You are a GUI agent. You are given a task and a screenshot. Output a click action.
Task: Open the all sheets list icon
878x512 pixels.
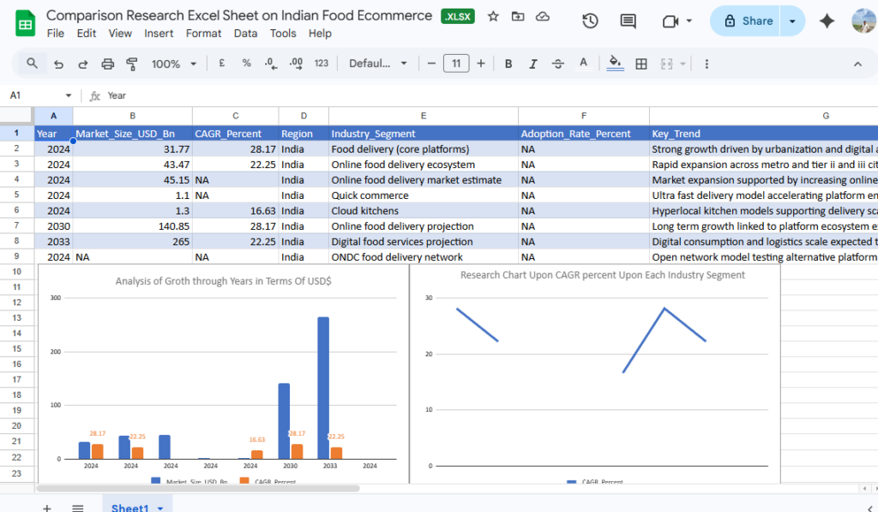(x=78, y=508)
